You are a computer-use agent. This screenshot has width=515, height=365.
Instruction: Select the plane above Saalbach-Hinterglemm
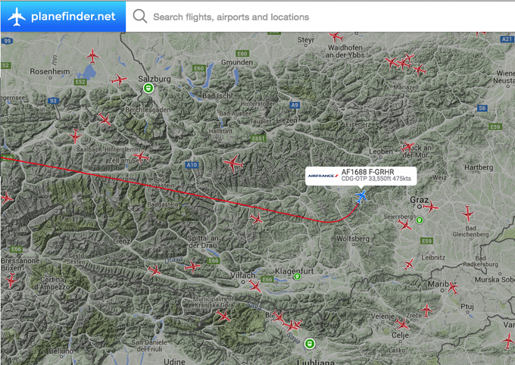coord(75,136)
